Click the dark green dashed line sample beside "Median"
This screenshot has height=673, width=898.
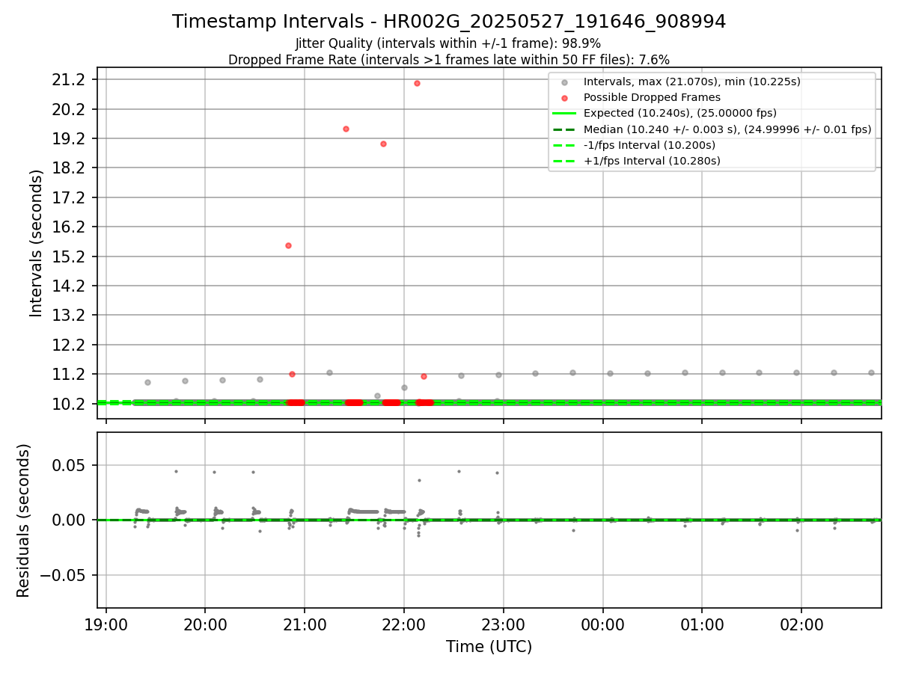point(565,129)
